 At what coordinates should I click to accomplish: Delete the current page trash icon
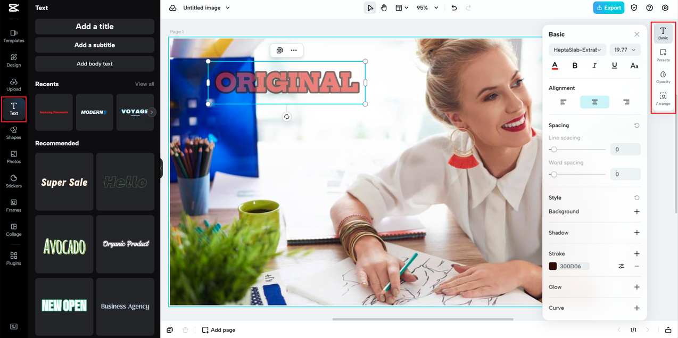pyautogui.click(x=185, y=330)
